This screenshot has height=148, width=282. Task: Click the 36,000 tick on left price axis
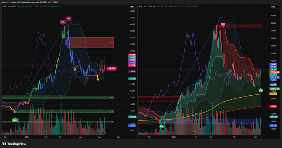click(132, 38)
